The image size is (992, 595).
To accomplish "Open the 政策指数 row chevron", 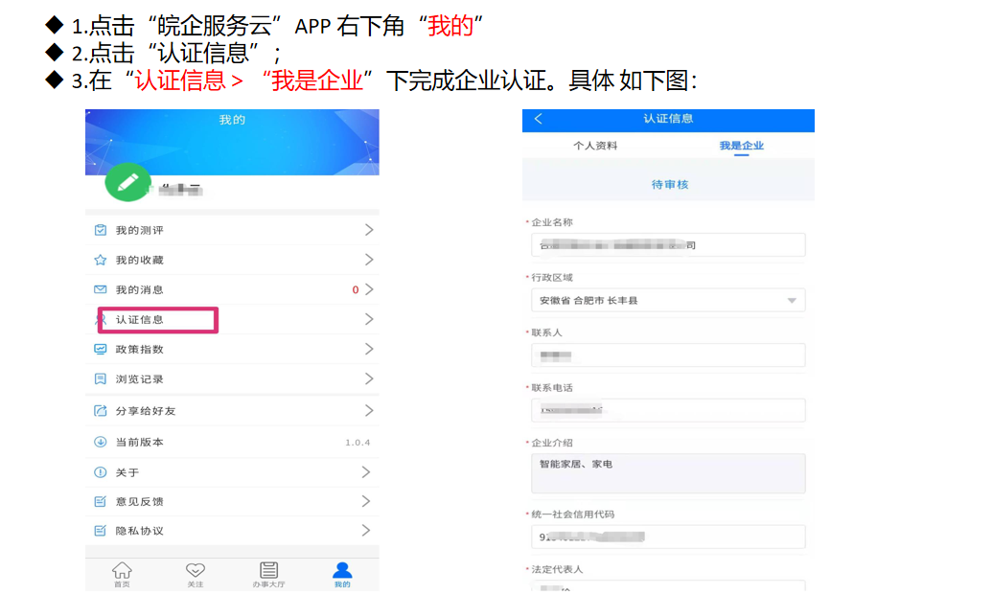I will click(x=369, y=349).
